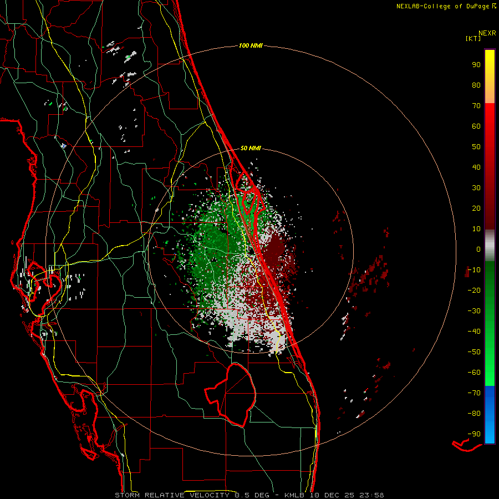Click the -20 value on velocity scale
Screen dimensions: 499x499
click(x=474, y=290)
